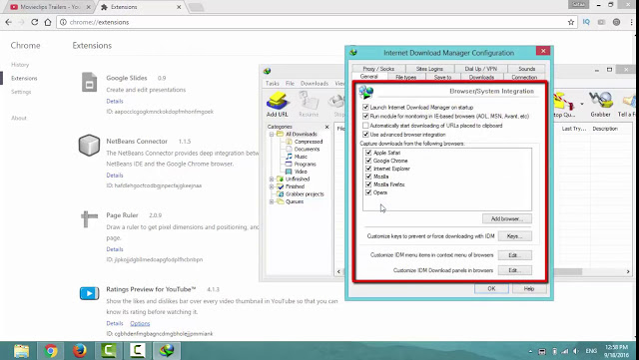Click the Google Slides extension icon
Viewport: 639px width, 360px height.
pyautogui.click(x=89, y=82)
